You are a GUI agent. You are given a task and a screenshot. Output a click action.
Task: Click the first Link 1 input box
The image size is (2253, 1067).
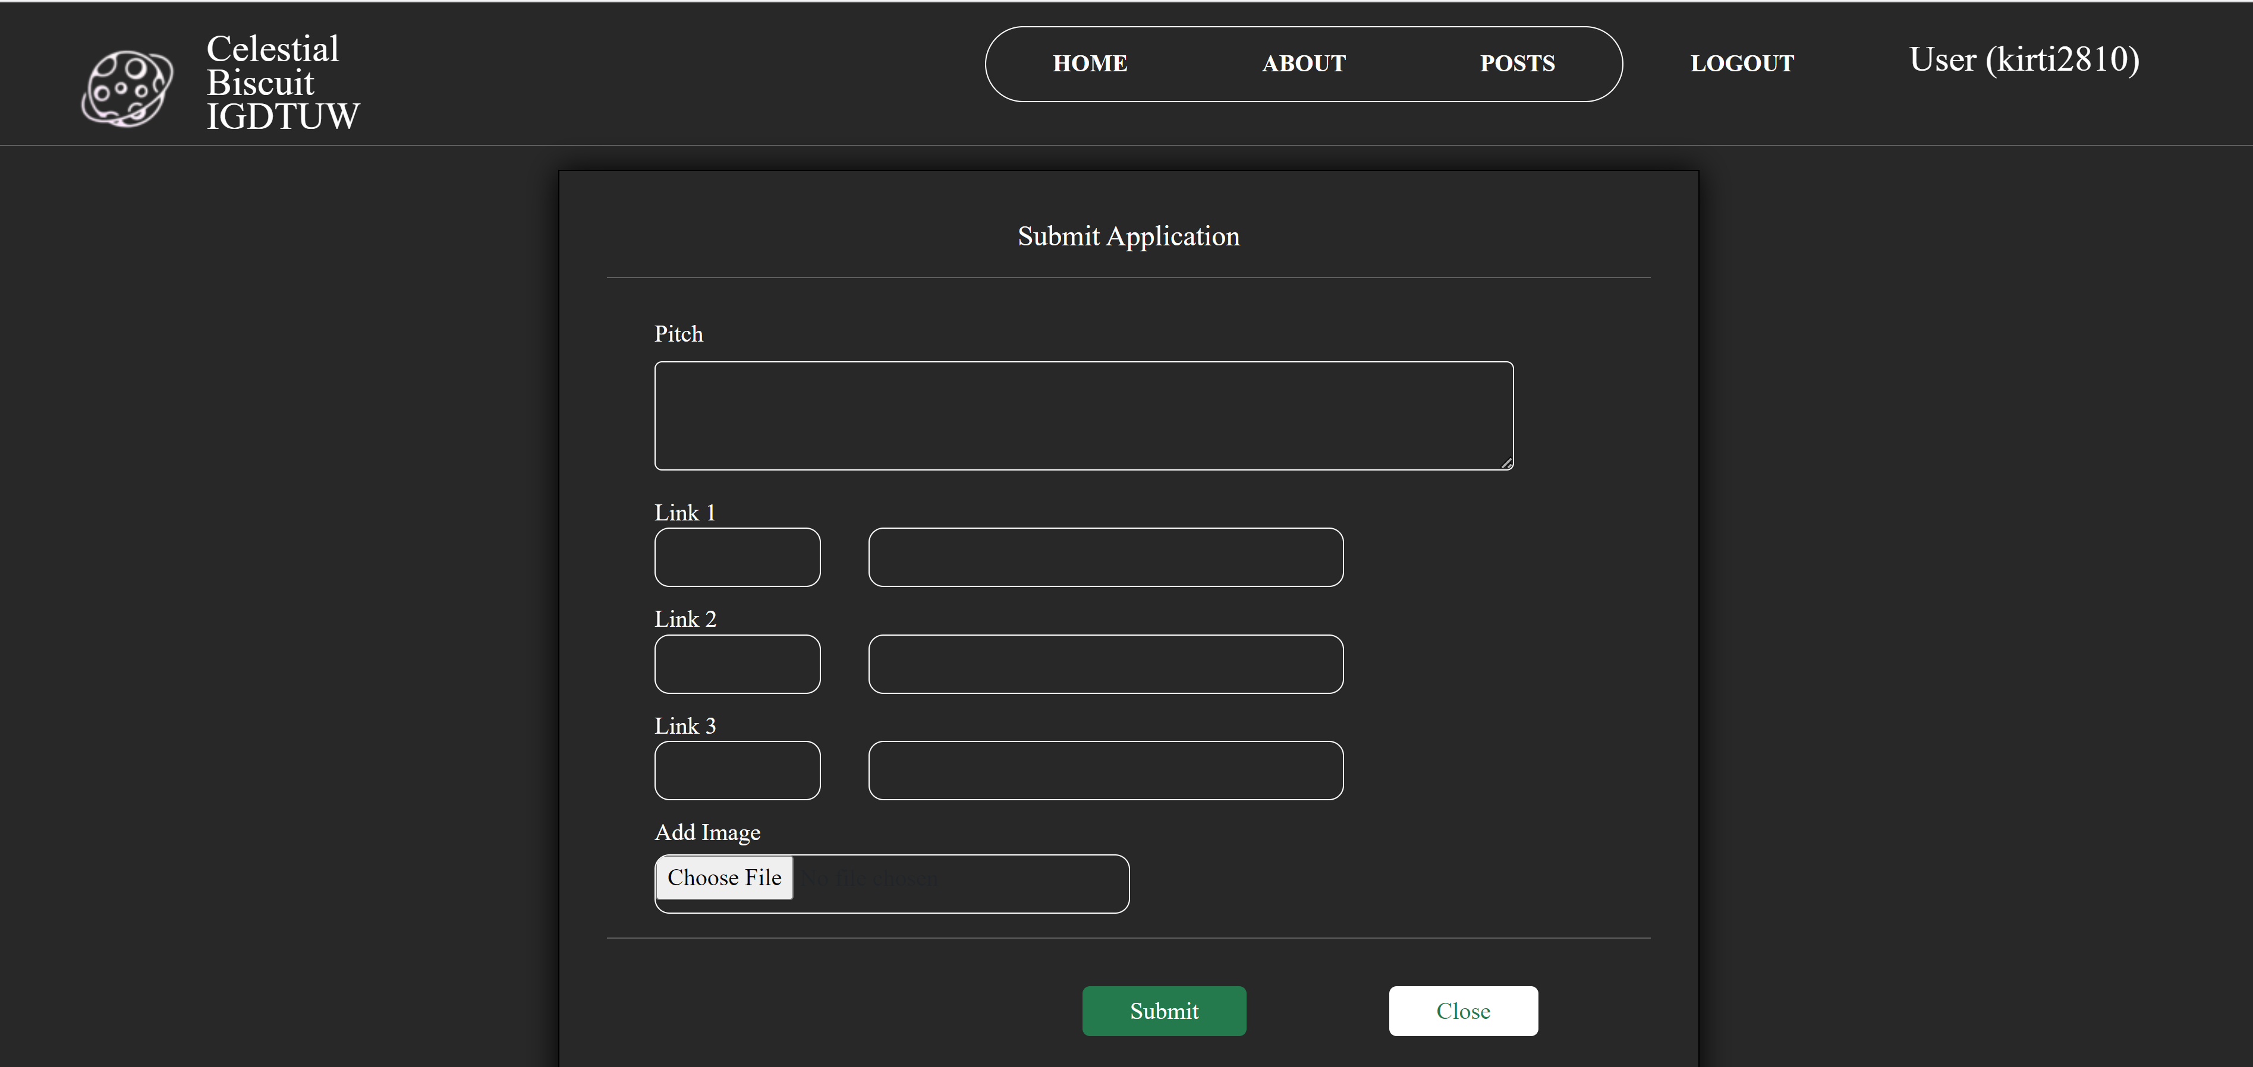737,557
